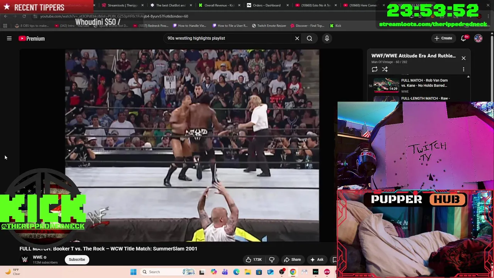Open playlist more options menu

pyautogui.click(x=464, y=69)
